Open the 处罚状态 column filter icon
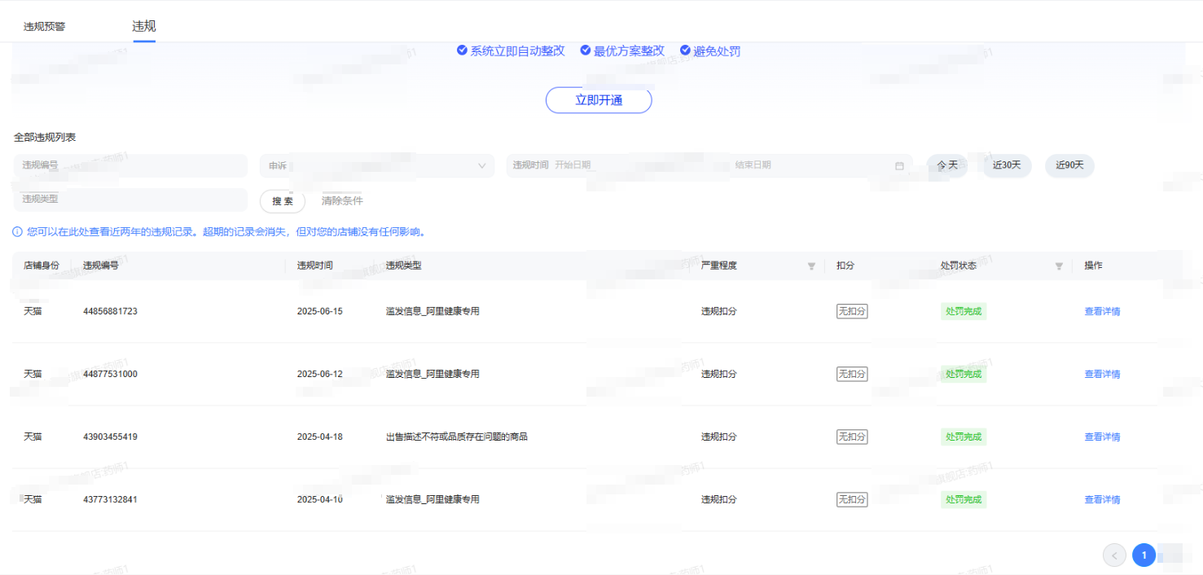This screenshot has width=1203, height=575. click(x=1059, y=266)
